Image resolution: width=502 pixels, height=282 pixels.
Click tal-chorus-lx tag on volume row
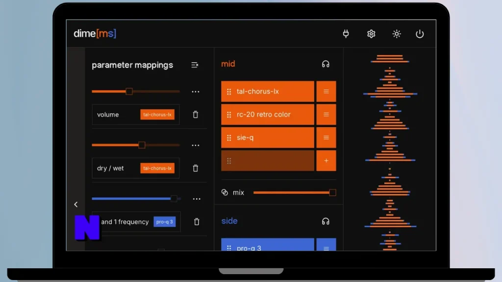(157, 115)
